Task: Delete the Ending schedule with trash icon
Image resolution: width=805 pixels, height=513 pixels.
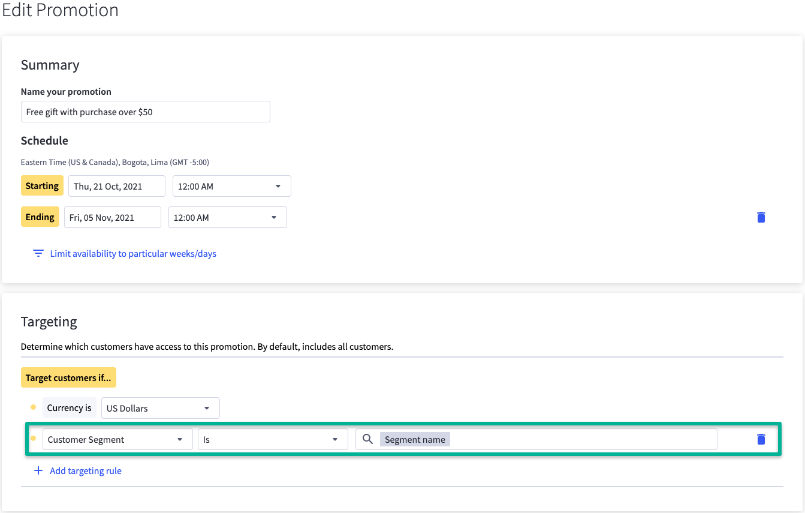Action: pyautogui.click(x=761, y=217)
